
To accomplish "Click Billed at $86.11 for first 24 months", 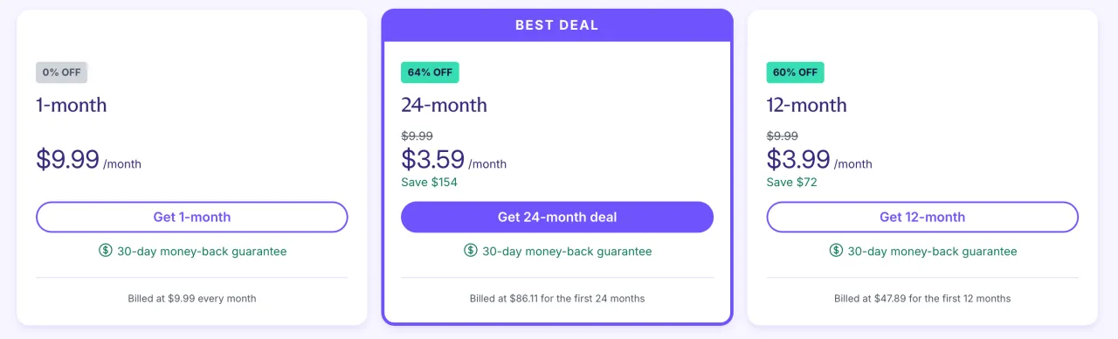I will click(x=557, y=299).
